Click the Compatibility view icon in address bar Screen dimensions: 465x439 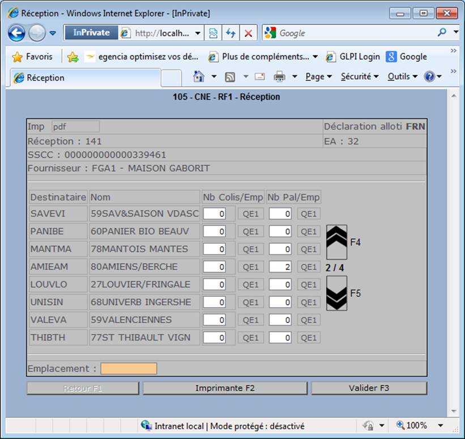[x=213, y=33]
